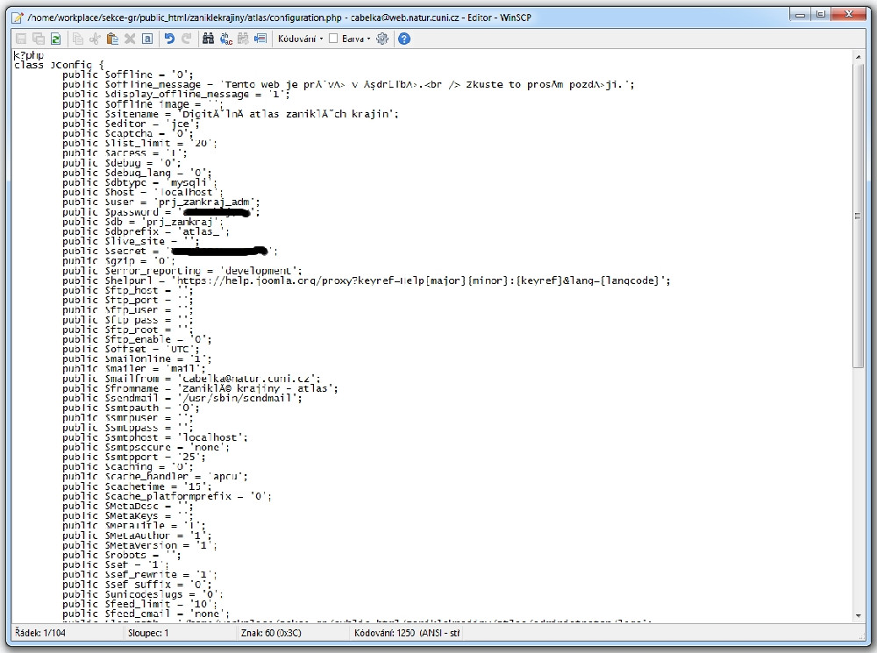The height and width of the screenshot is (653, 877).
Task: Click the Go to line icon
Action: (260, 39)
